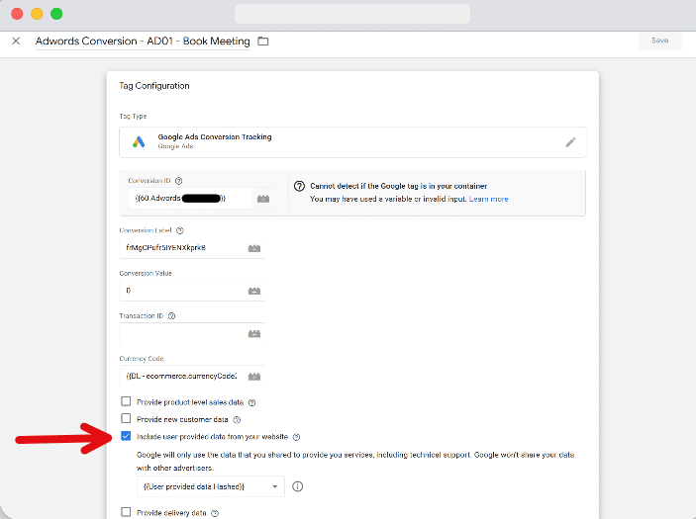Open help for Conversion Label
This screenshot has width=696, height=519.
click(x=180, y=230)
